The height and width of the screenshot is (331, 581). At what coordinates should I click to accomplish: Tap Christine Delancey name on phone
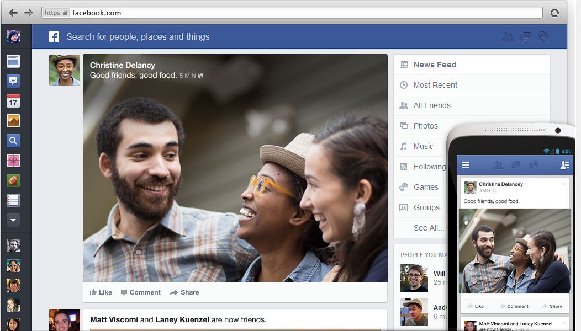coord(500,184)
